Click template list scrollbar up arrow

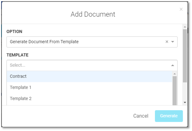click(175, 74)
